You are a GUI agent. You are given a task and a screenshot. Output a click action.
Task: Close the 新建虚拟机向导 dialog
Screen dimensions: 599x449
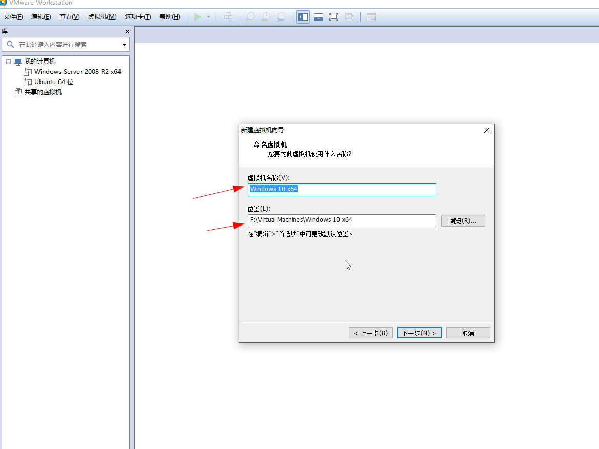486,130
